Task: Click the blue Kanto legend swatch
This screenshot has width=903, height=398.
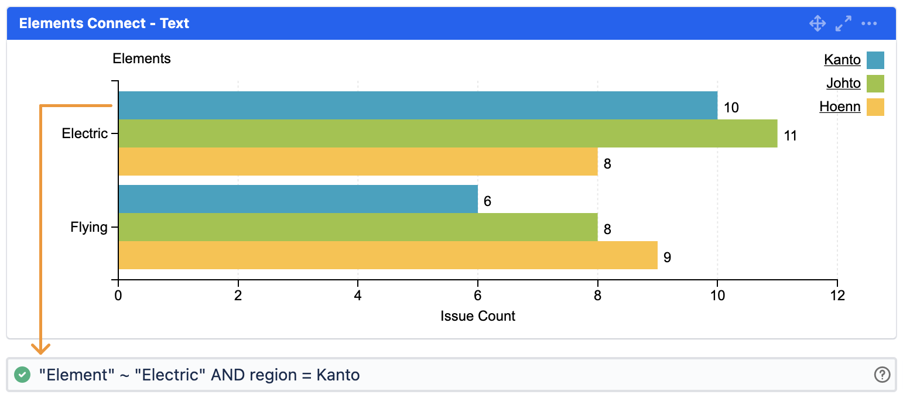Action: pyautogui.click(x=875, y=60)
